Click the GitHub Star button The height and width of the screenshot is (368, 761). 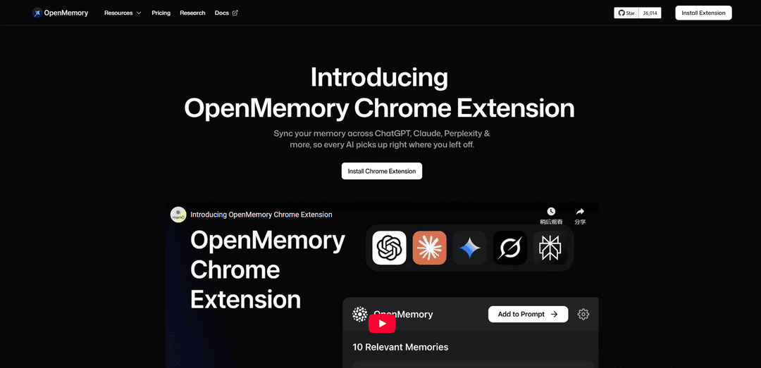(627, 13)
